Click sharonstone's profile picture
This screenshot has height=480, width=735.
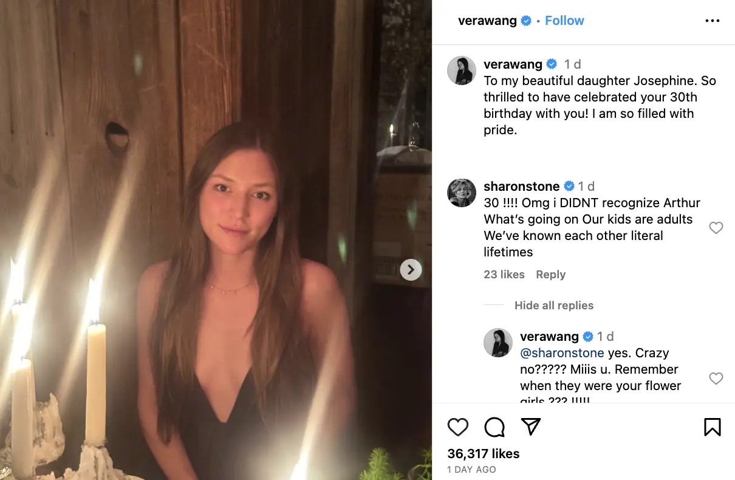click(462, 193)
